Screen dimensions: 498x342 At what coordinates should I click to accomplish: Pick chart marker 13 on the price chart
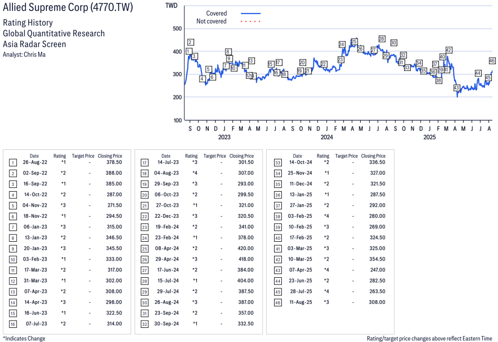[251, 61]
